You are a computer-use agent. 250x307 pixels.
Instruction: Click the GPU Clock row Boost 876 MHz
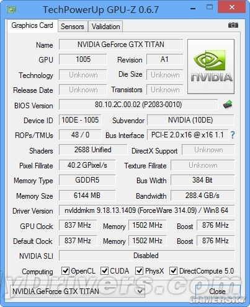(215, 225)
